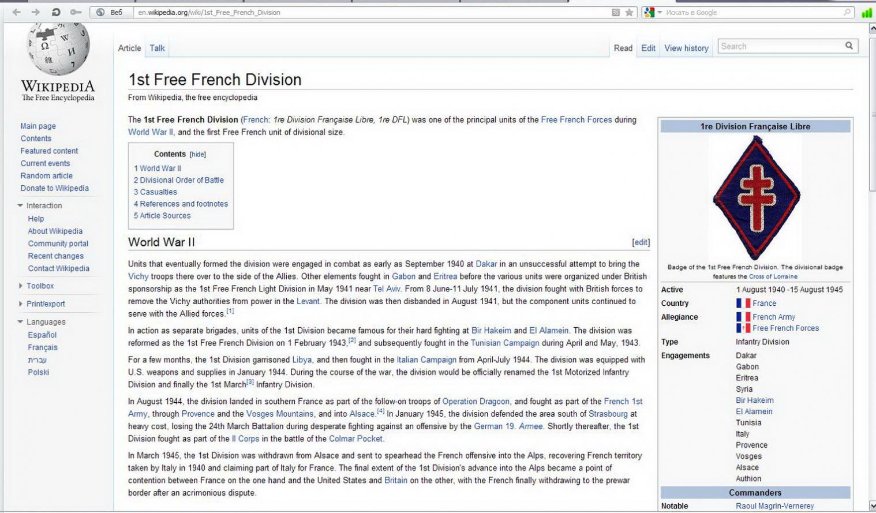Viewport: 876px width, 513px height.
Task: Switch to the Français language version
Action: 43,347
